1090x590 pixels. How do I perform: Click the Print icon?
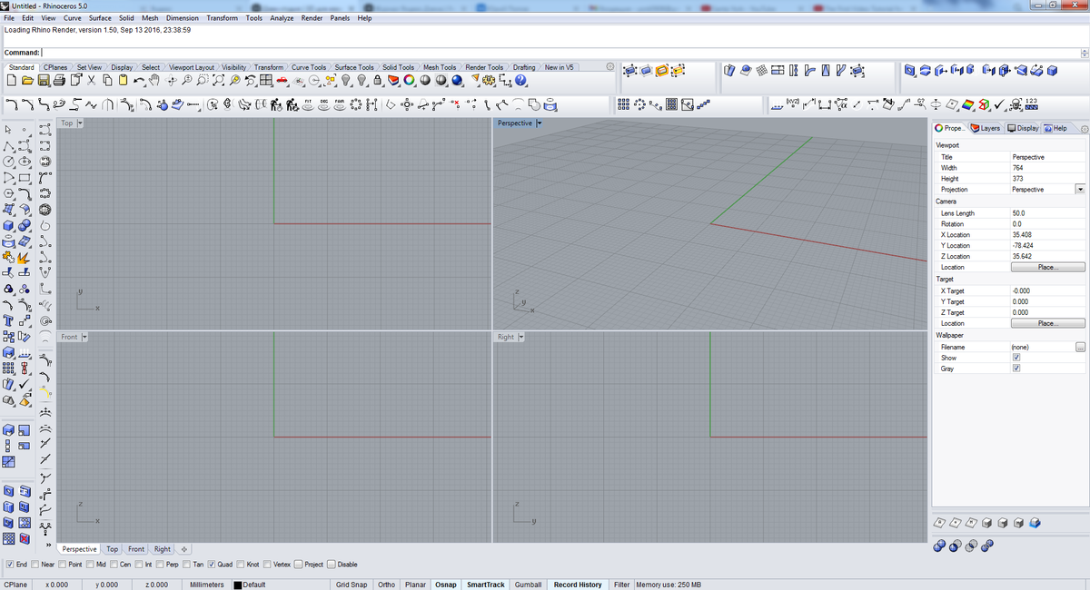pyautogui.click(x=59, y=82)
